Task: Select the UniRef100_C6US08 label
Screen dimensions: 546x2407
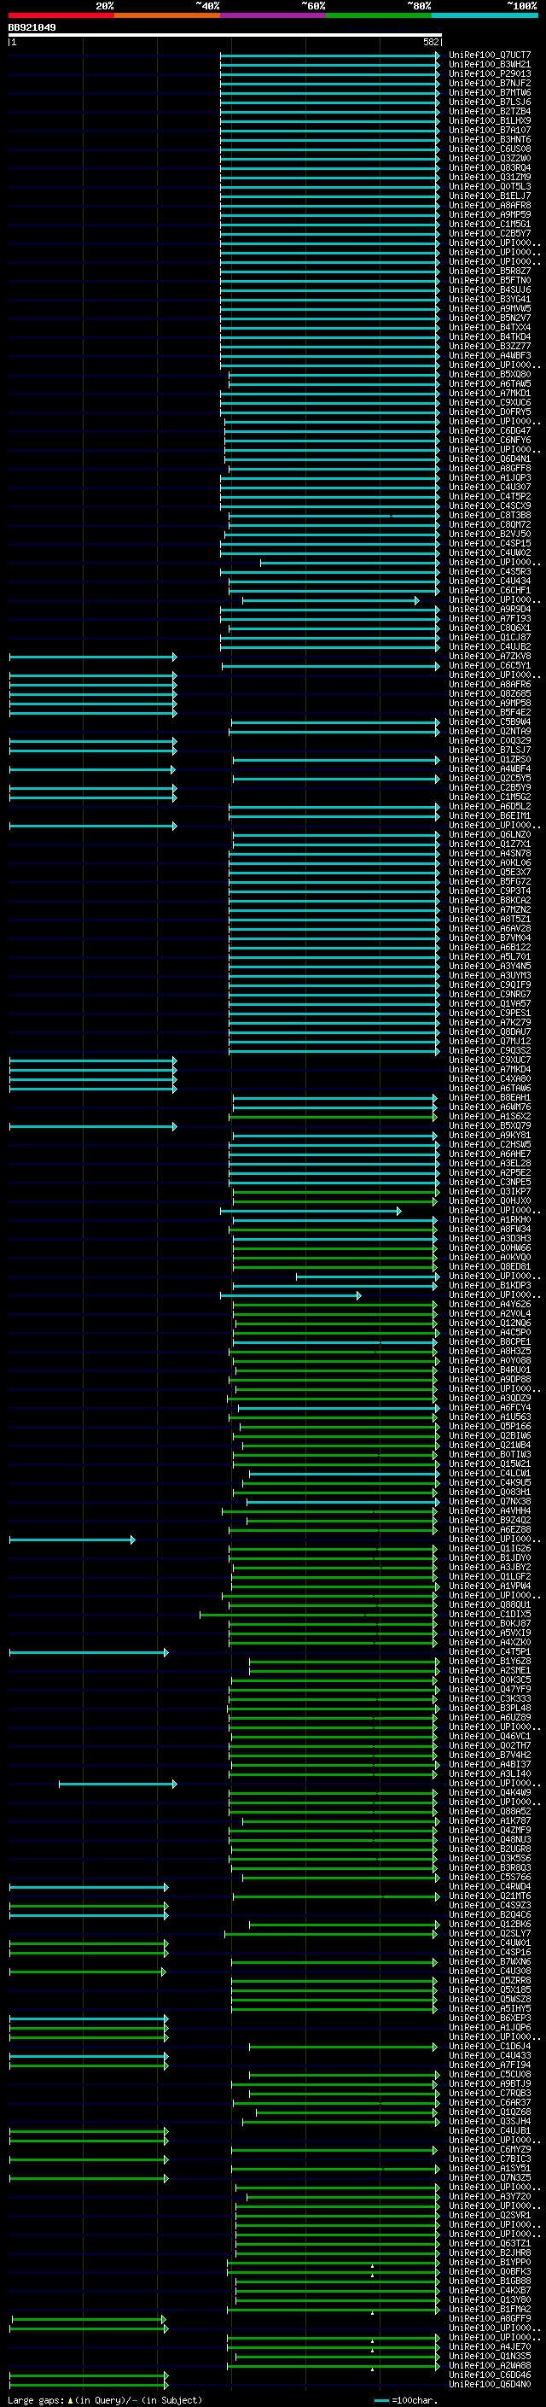Action: [489, 149]
